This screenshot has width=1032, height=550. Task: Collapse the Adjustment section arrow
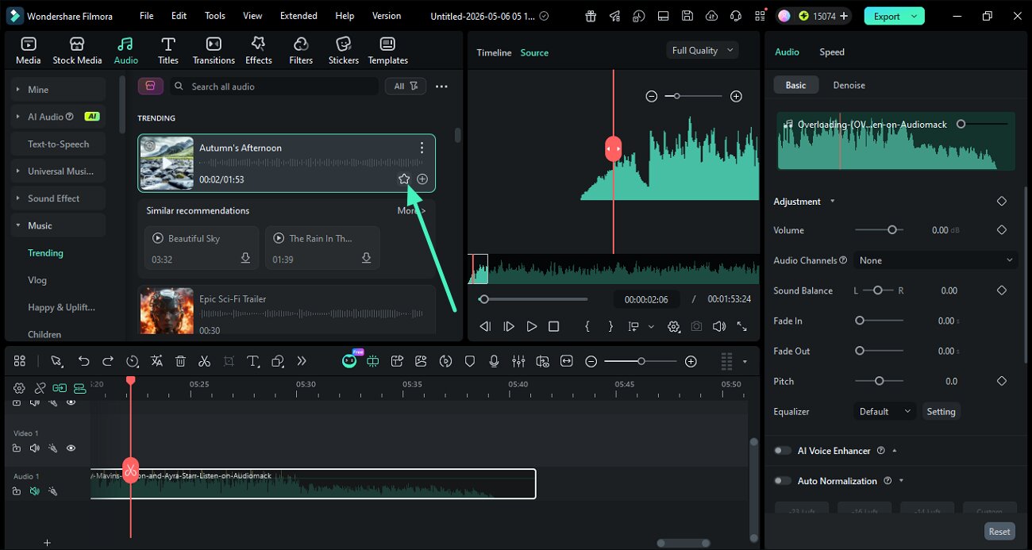coord(832,202)
